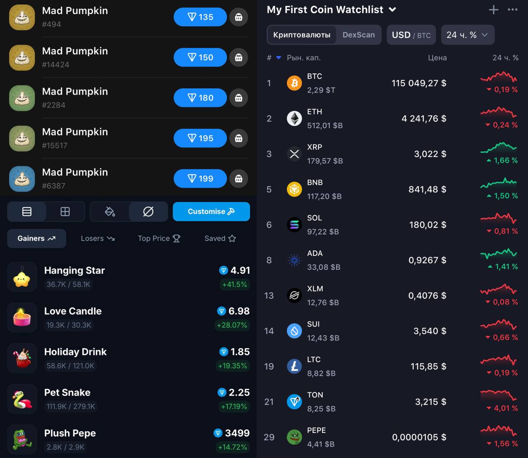Viewport: 528px width, 458px height.
Task: Select the Losers tab
Action: [98, 238]
